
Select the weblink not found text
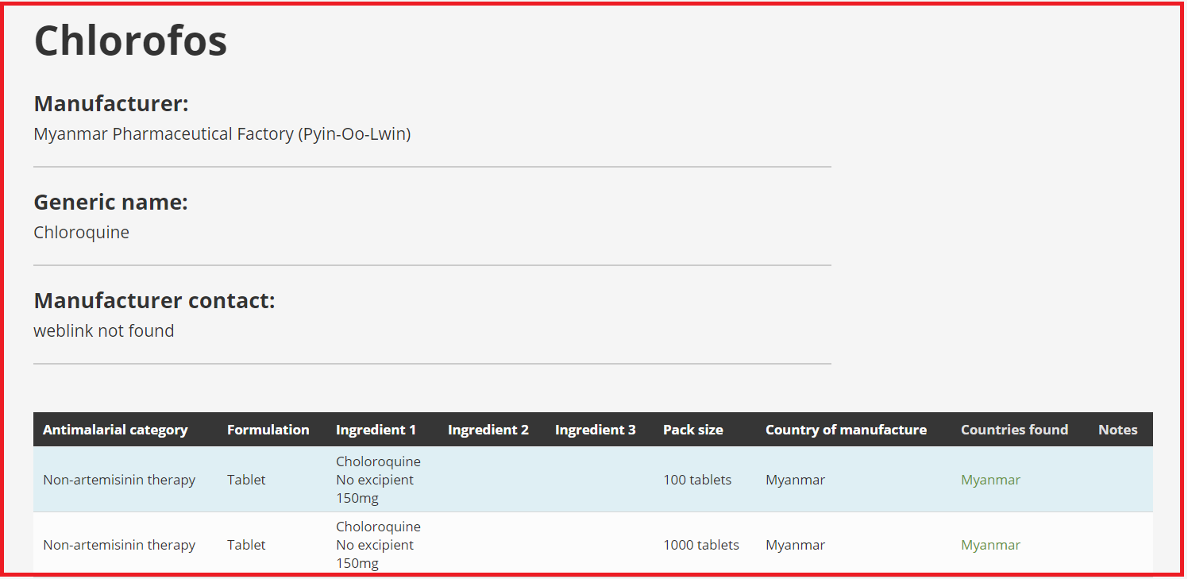tap(104, 331)
